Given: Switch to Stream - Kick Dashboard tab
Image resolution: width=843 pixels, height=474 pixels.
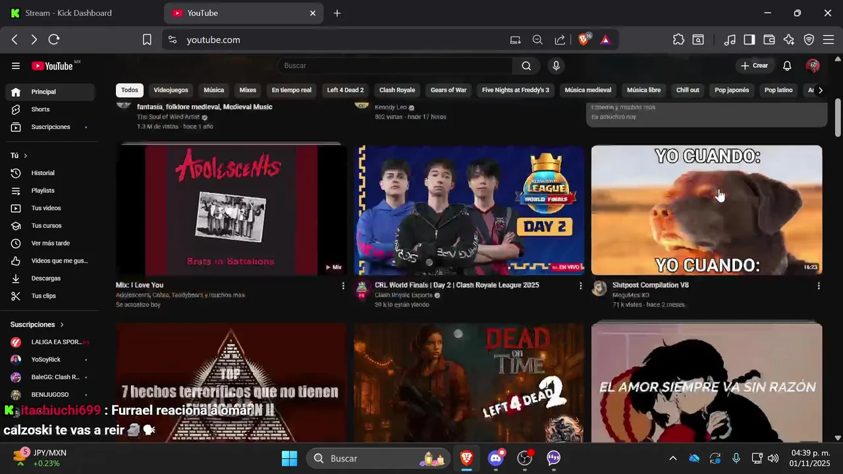Looking at the screenshot, I should (82, 13).
